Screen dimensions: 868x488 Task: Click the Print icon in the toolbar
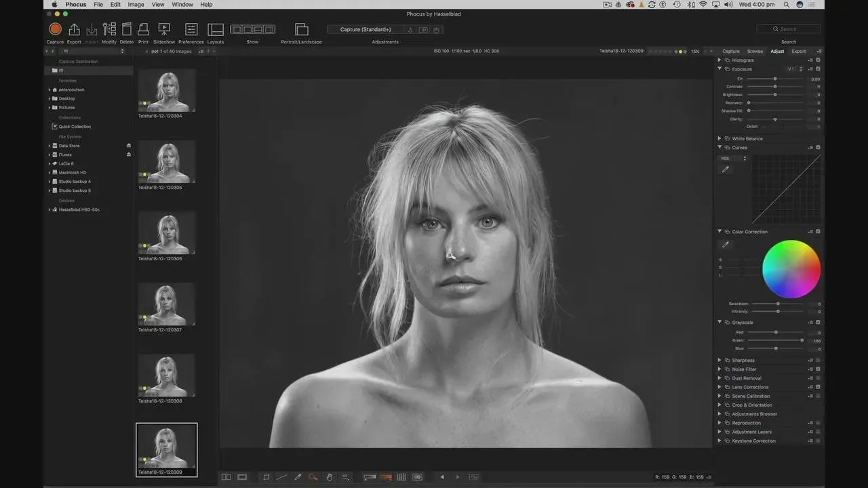click(x=143, y=29)
